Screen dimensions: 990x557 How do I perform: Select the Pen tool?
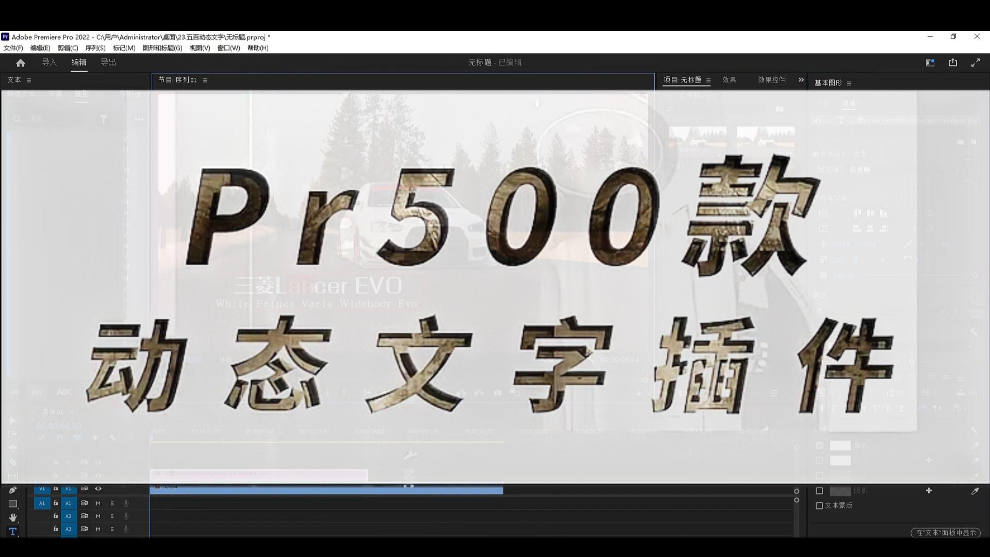[13, 490]
